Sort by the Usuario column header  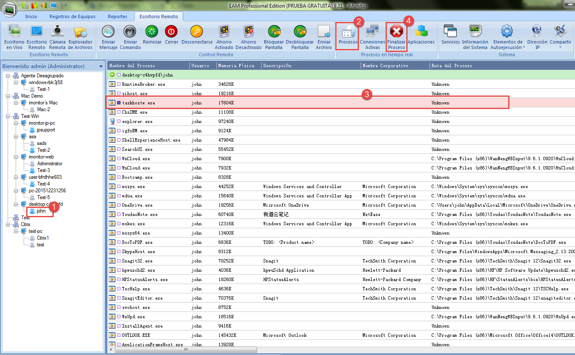coord(203,66)
